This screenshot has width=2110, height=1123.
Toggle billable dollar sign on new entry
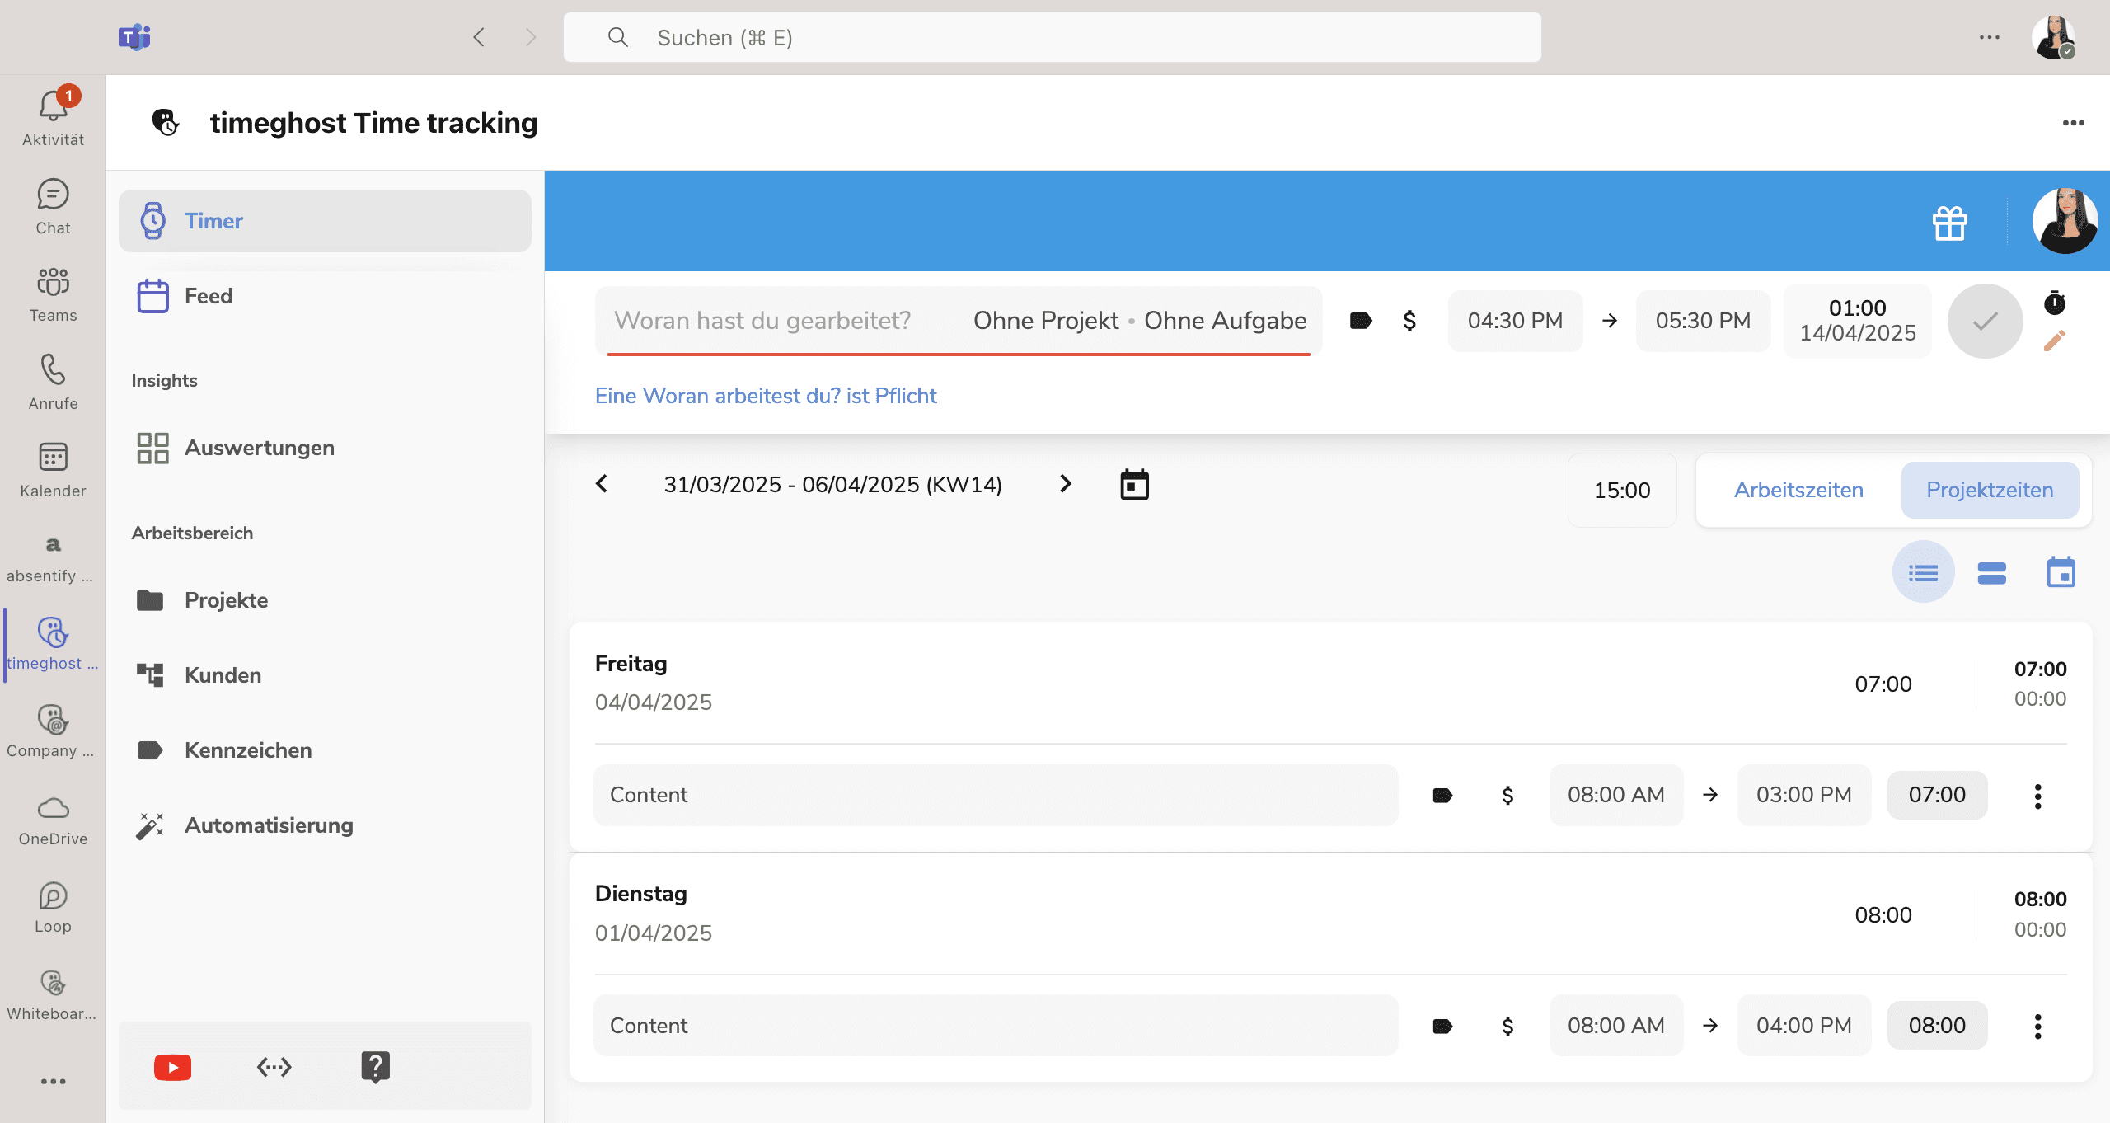(1409, 321)
